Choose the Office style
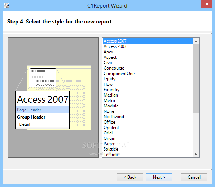This screenshot has width=215, height=187. pyautogui.click(x=148, y=122)
